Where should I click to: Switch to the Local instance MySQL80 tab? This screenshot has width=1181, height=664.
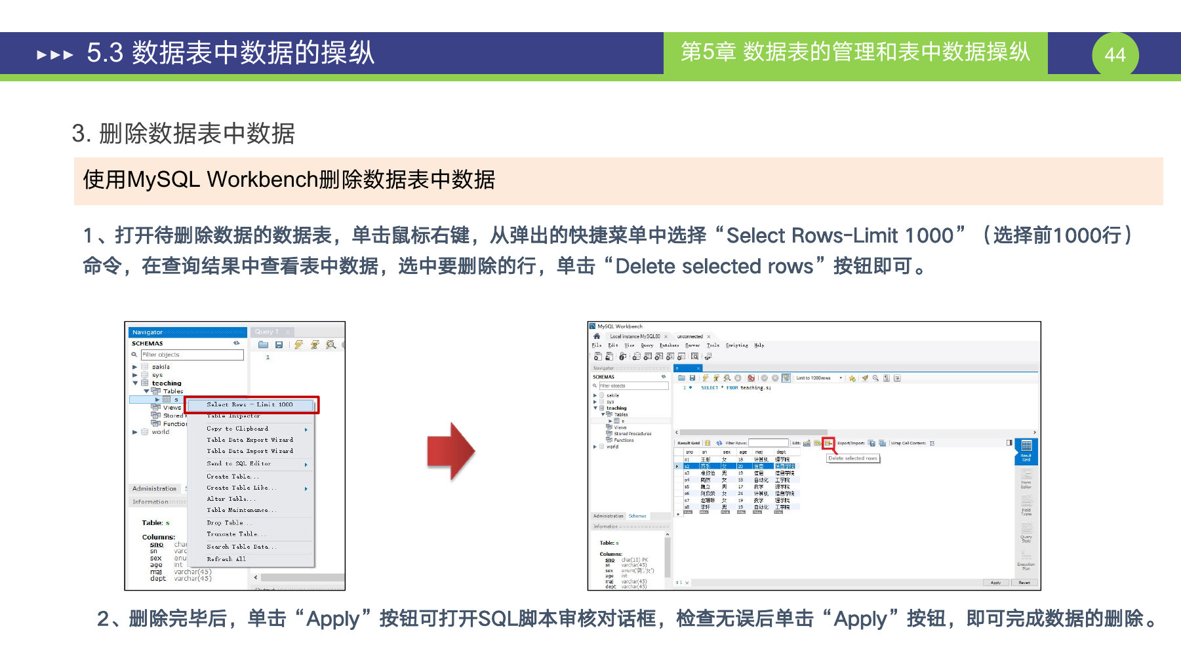click(635, 336)
